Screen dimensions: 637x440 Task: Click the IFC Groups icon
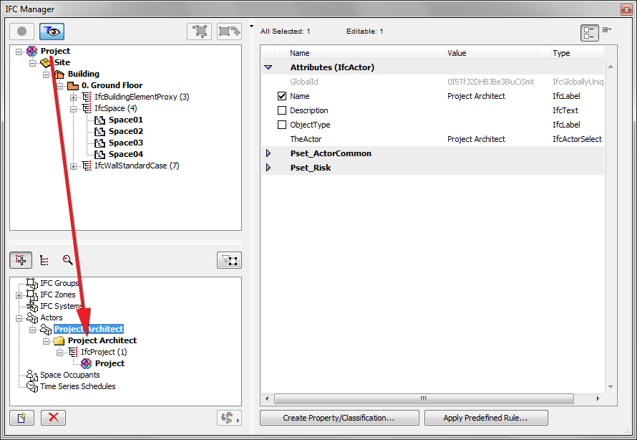32,283
